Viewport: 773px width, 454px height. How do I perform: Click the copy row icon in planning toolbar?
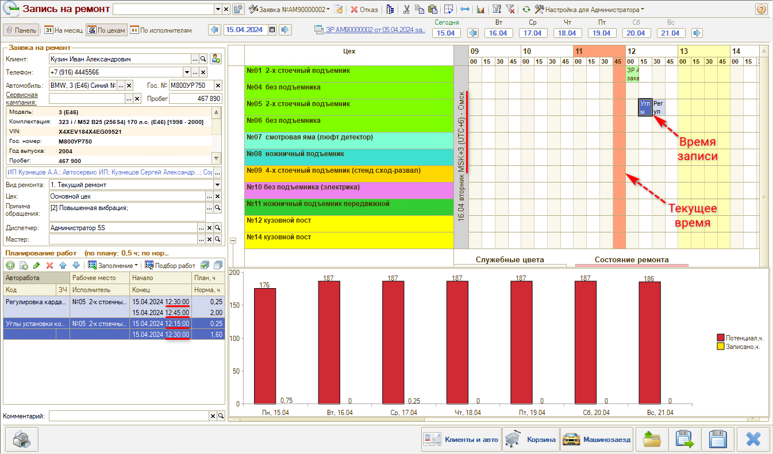pos(24,265)
